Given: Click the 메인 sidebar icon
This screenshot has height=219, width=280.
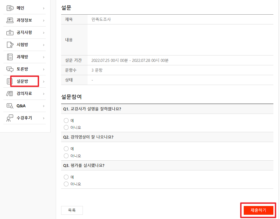Looking at the screenshot, I should (x=10, y=8).
